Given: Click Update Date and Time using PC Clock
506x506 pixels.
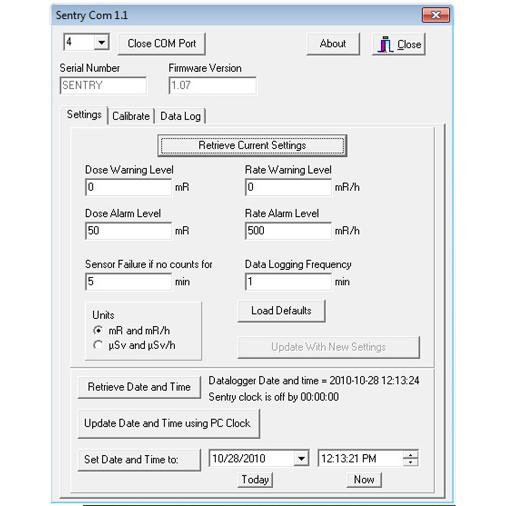Looking at the screenshot, I should tap(169, 424).
